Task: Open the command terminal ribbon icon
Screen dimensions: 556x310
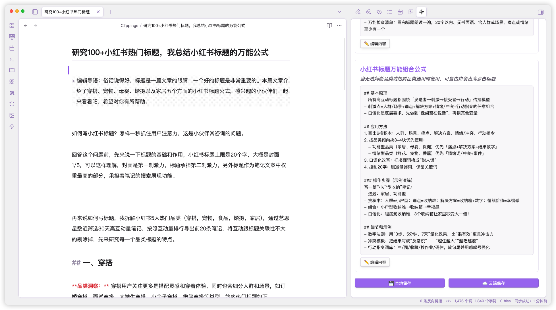Action: (x=12, y=59)
